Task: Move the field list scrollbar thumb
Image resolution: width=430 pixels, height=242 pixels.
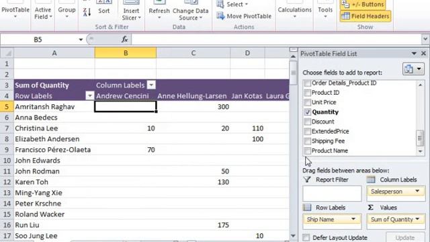Action: pos(420,138)
